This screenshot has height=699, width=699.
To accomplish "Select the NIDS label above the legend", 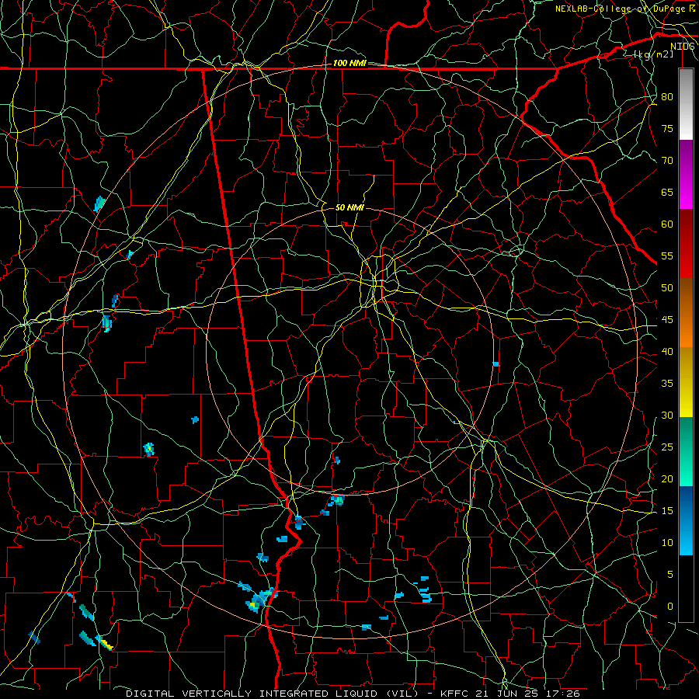I will 682,47.
